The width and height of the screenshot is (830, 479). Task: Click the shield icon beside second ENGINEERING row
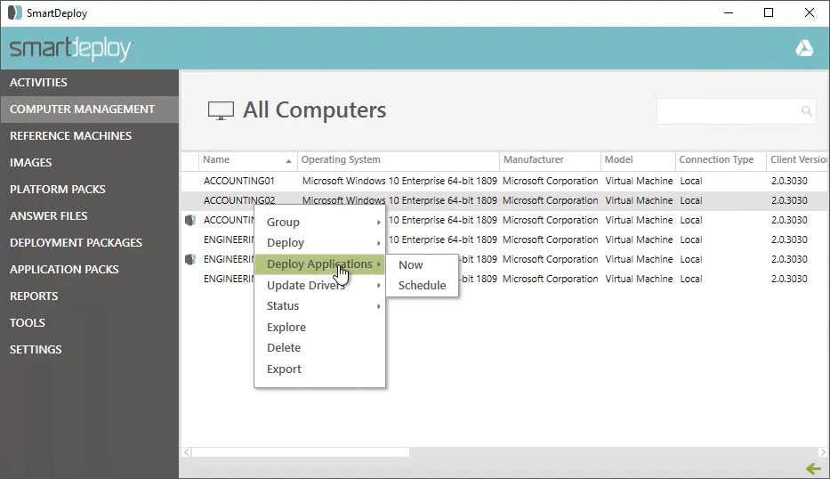tap(190, 259)
